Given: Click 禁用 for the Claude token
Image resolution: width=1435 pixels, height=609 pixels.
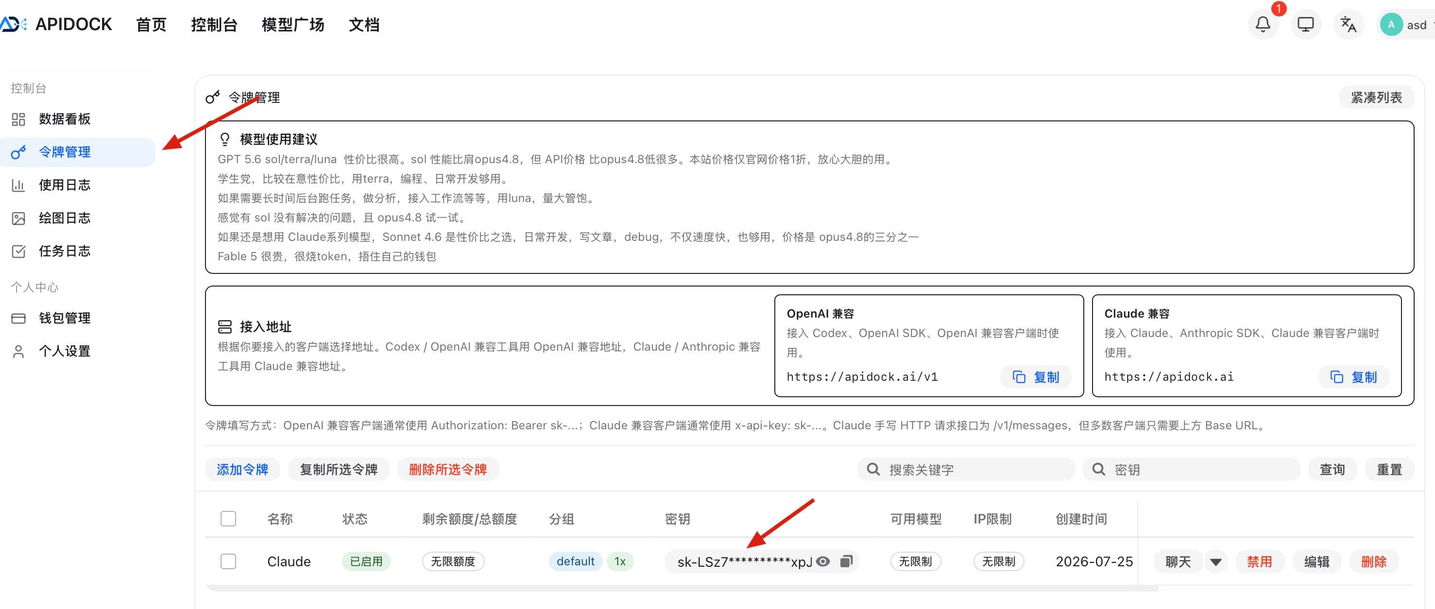Looking at the screenshot, I should 1260,562.
